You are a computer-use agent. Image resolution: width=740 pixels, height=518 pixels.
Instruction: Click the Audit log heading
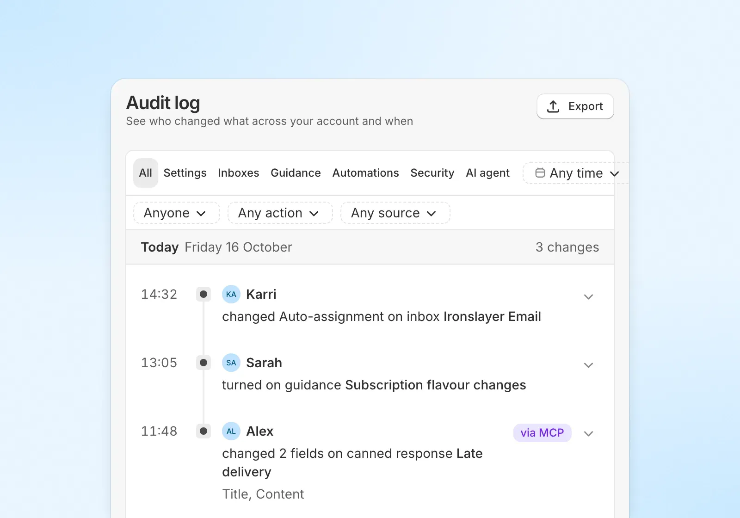(x=163, y=103)
